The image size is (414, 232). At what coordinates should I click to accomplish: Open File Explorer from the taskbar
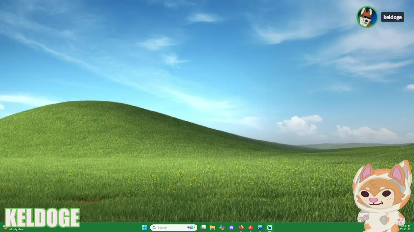pos(212,227)
